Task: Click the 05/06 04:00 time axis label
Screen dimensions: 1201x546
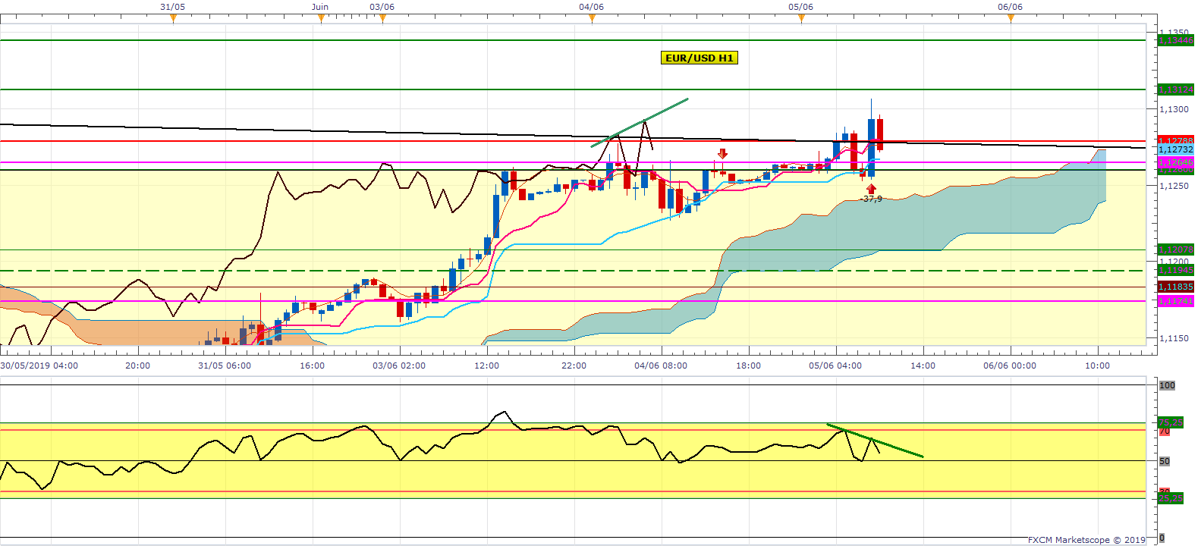Action: 835,366
